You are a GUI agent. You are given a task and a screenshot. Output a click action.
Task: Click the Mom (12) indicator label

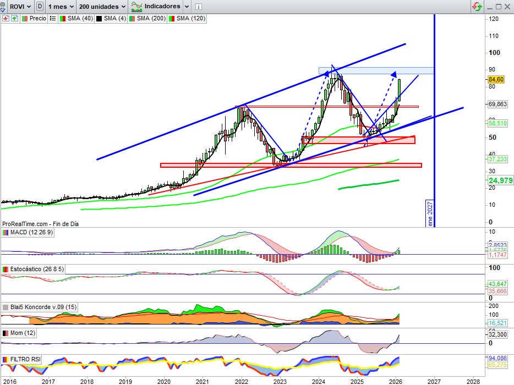coord(19,333)
